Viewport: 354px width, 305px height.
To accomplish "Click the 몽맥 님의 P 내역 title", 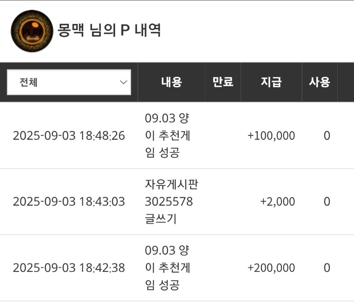I will pyautogui.click(x=109, y=30).
